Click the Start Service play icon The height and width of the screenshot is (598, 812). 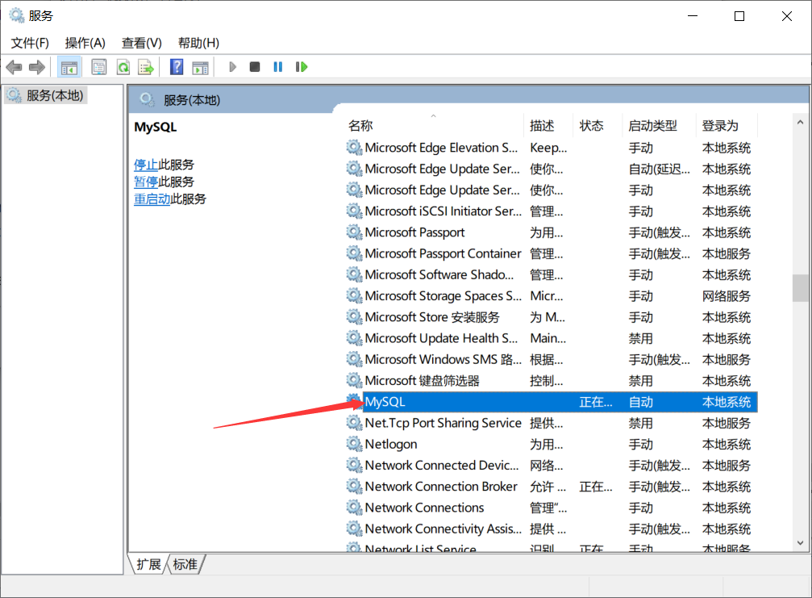point(232,67)
